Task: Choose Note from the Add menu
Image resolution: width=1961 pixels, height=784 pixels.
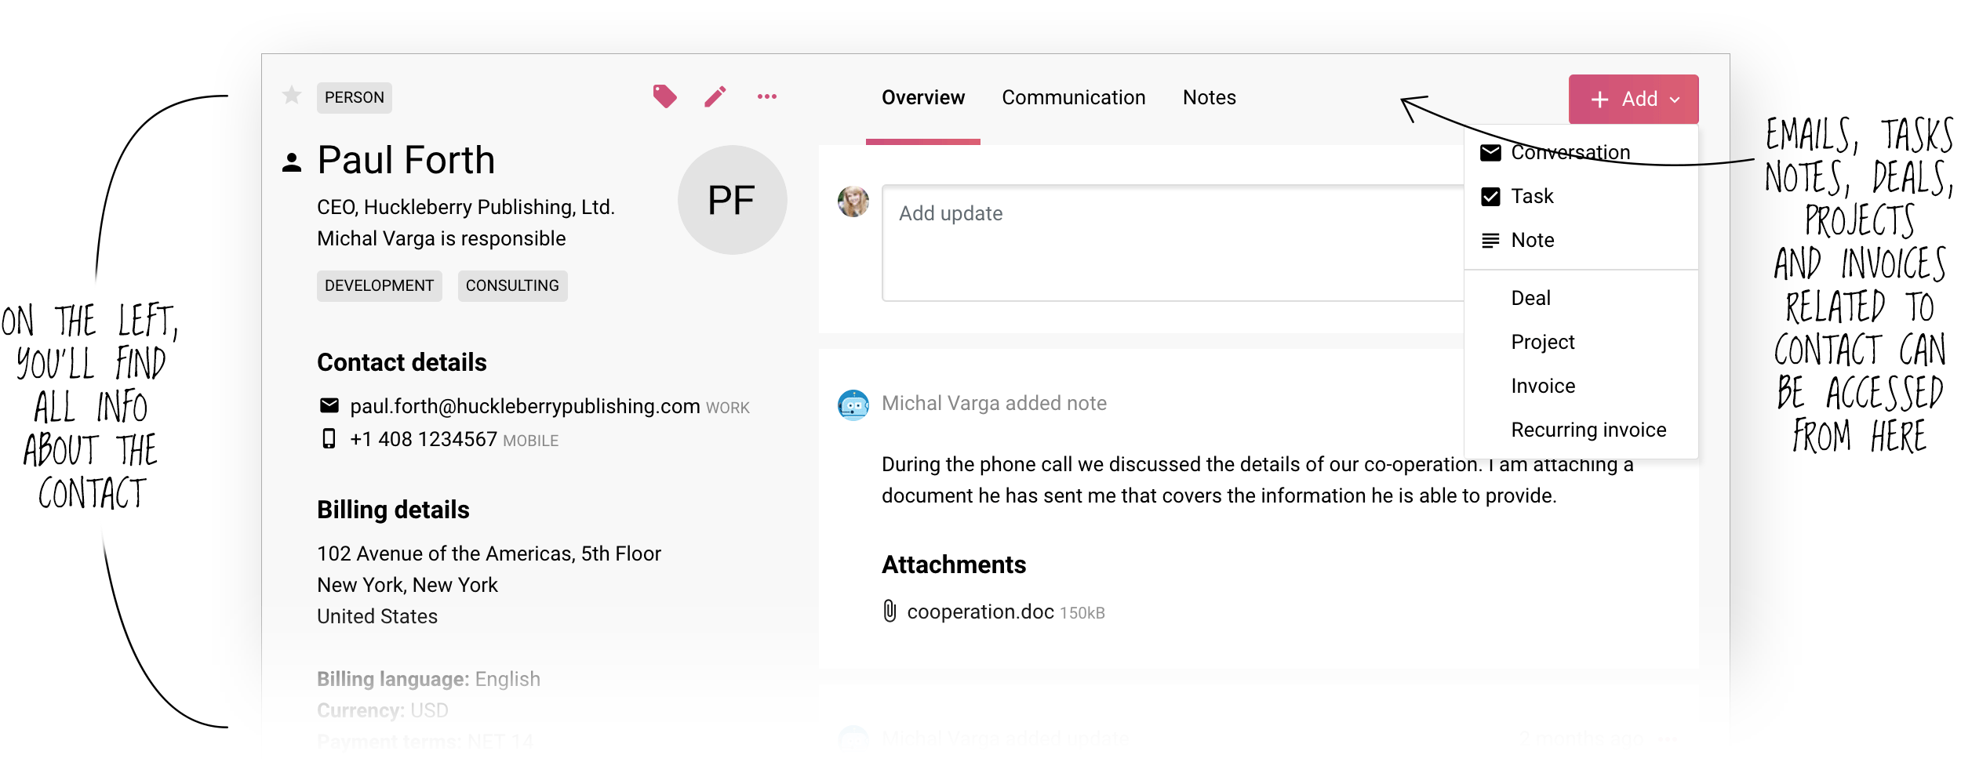Action: pos(1581,240)
